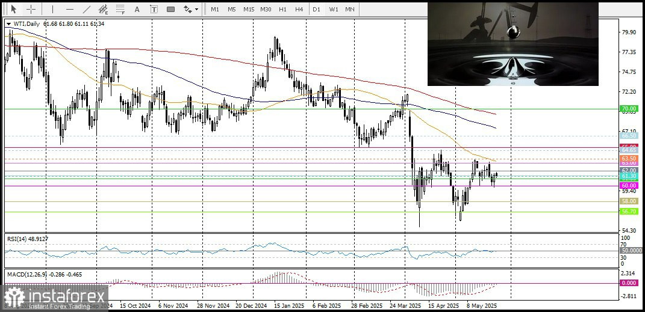Image resolution: width=645 pixels, height=312 pixels.
Task: Click the 66.50 price level label
Action: click(x=629, y=135)
